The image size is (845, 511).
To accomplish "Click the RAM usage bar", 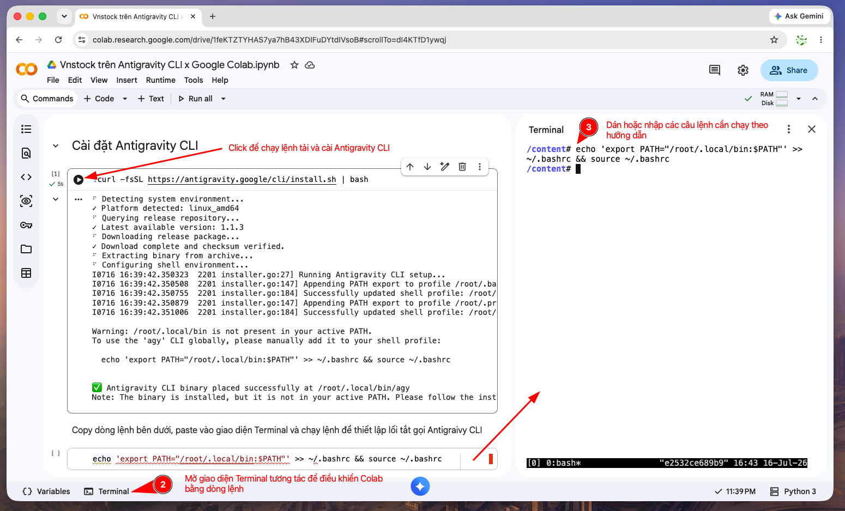I will pos(782,94).
